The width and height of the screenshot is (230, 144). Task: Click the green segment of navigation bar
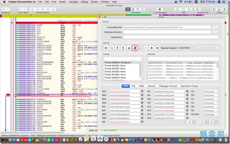coord(139,15)
